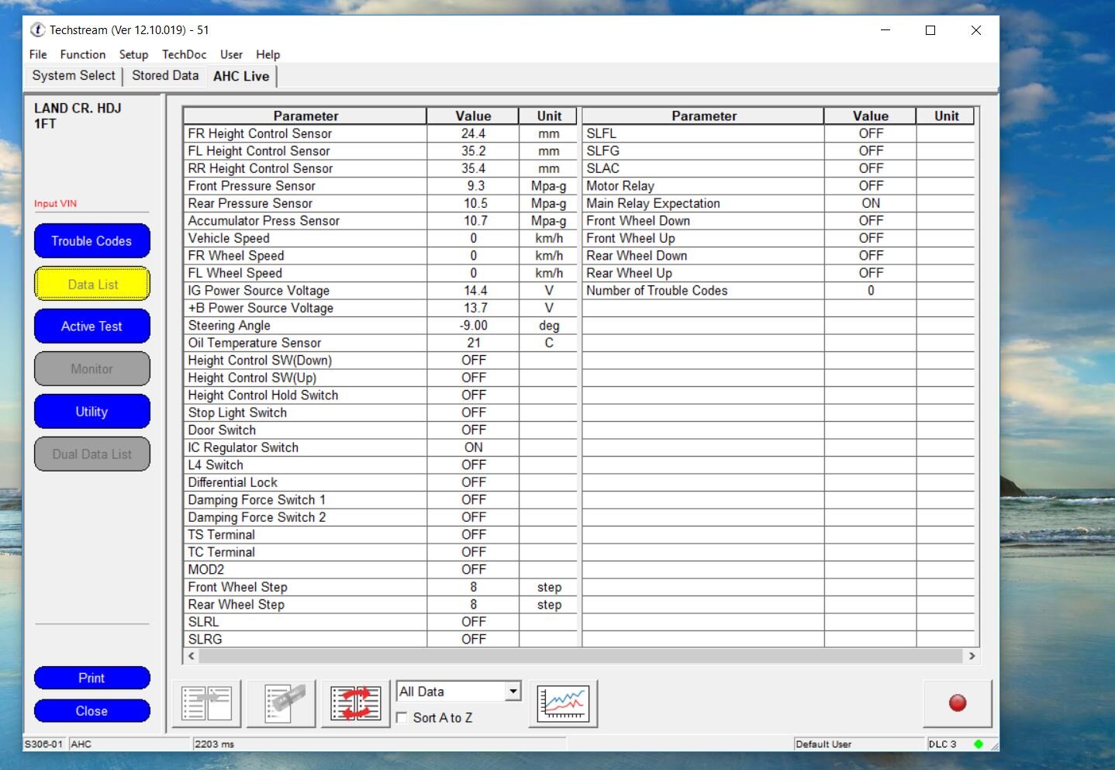Select the SLRG parameter row
The width and height of the screenshot is (1115, 770).
tap(380, 640)
